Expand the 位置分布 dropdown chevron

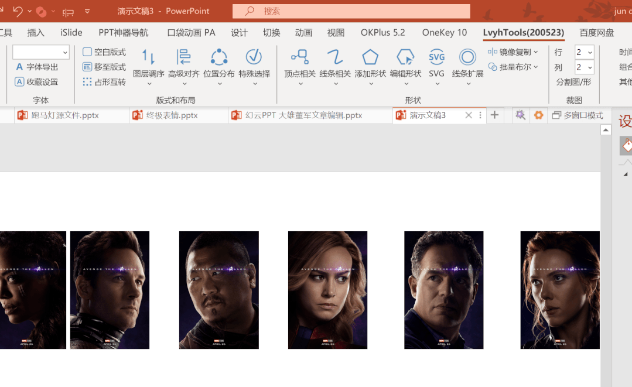tap(220, 84)
